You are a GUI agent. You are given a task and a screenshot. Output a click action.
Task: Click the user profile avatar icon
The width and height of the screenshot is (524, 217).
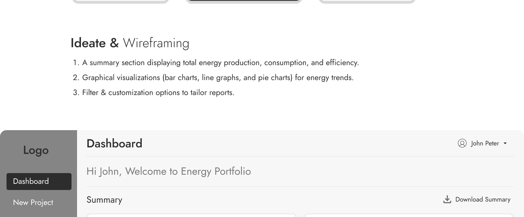point(462,143)
